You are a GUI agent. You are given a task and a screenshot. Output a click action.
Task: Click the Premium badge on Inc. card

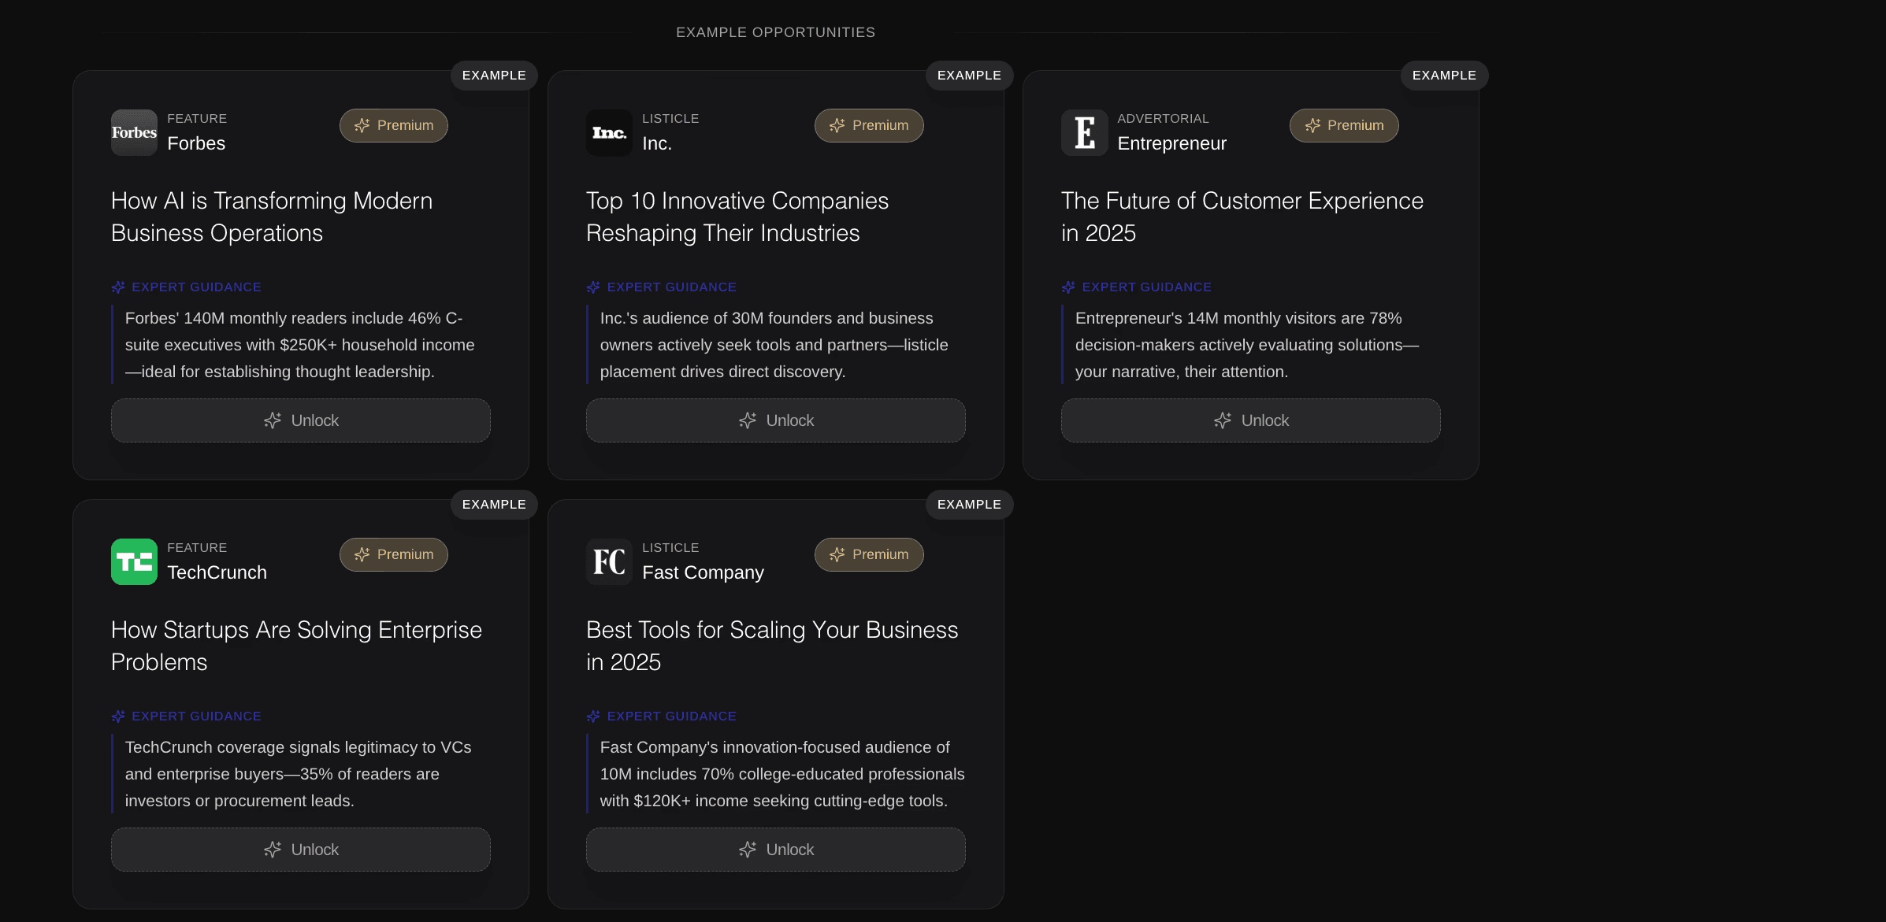point(868,125)
